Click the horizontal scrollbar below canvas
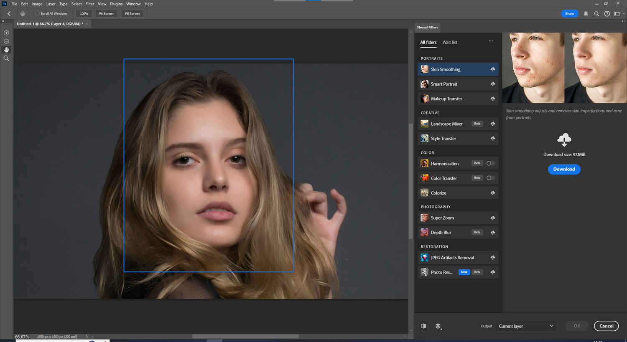The image size is (627, 342). pos(245,337)
